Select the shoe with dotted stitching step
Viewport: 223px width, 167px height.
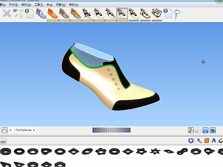tap(111, 13)
